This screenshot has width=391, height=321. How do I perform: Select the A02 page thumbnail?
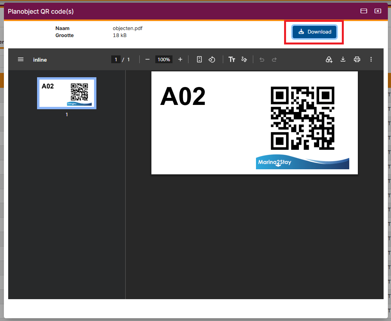[x=67, y=93]
